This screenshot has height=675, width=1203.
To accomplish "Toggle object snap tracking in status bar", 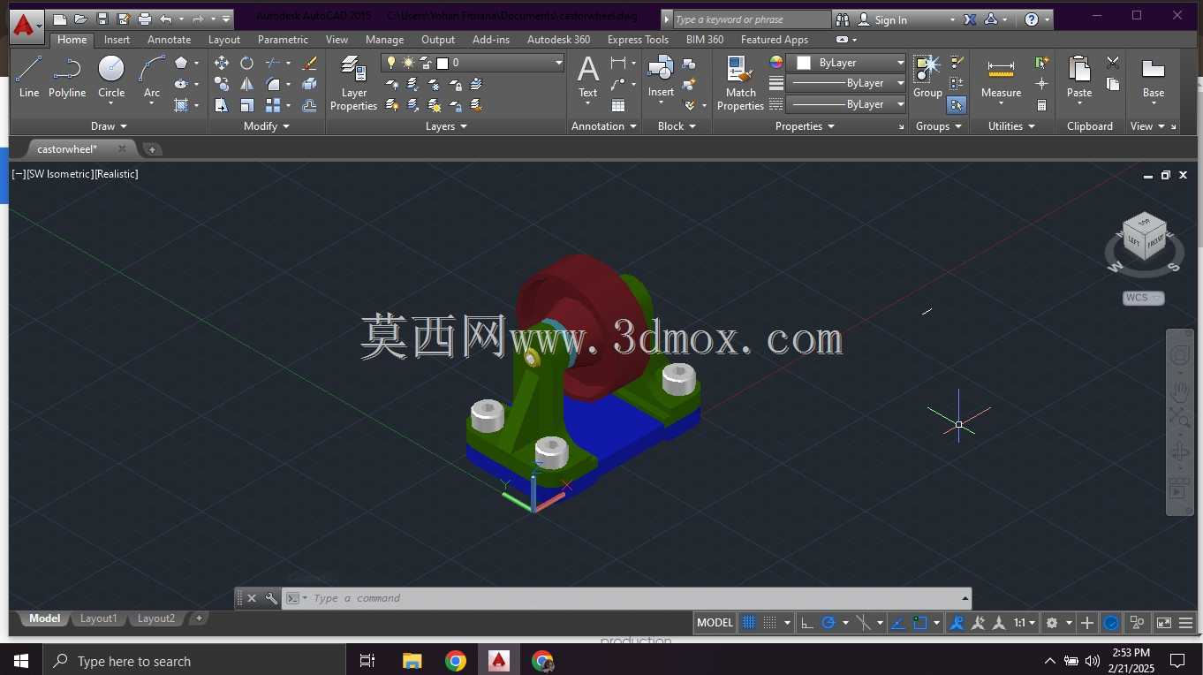I will (897, 623).
